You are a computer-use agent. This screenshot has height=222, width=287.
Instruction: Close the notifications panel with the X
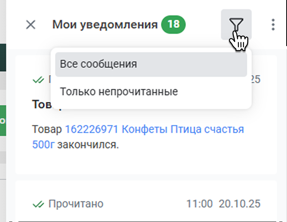[30, 25]
